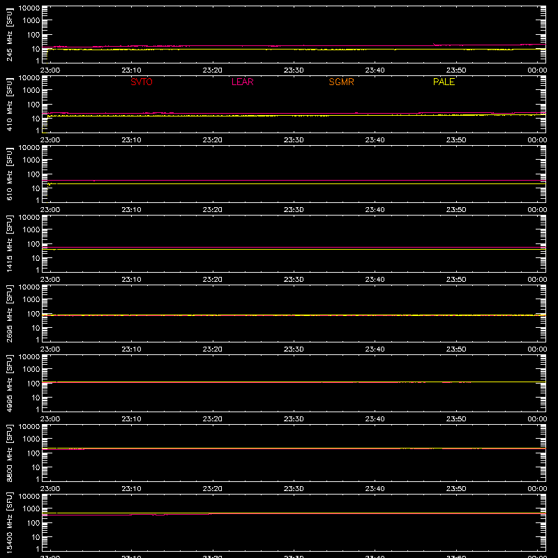Click the 10 tick value on 15400 MHz axis
The image size is (558, 558).
click(36, 537)
